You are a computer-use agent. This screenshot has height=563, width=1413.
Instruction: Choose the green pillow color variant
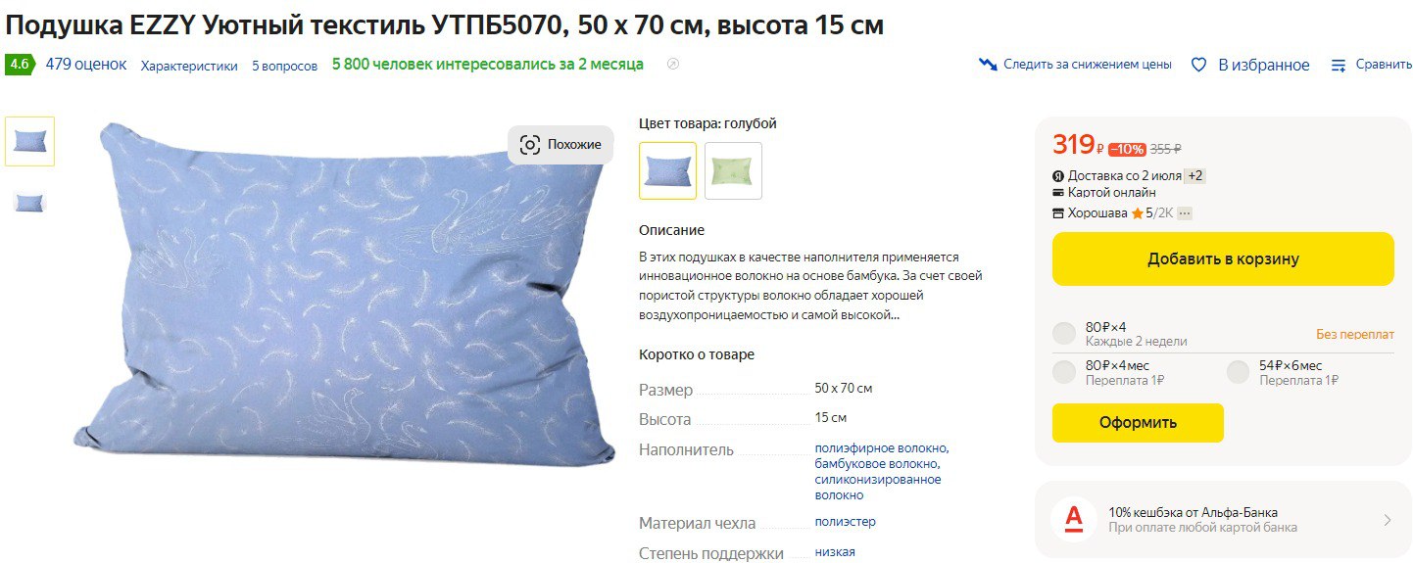733,170
